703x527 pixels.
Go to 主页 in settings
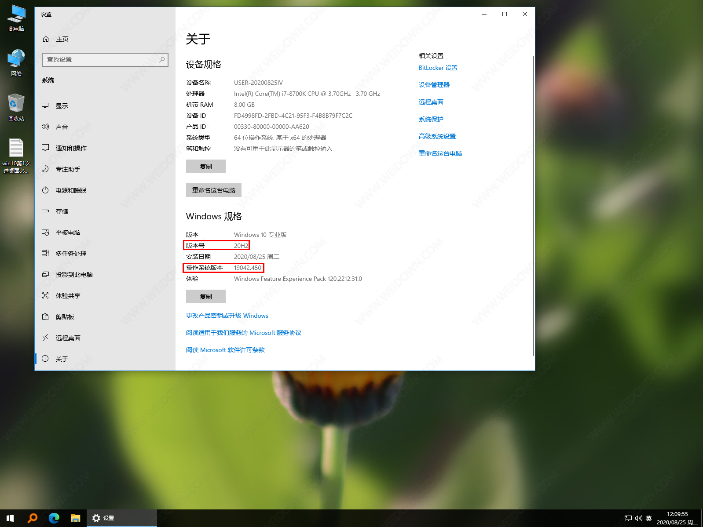point(105,39)
